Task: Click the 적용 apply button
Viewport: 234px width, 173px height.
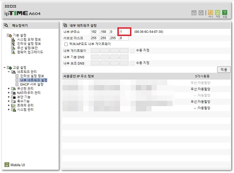Action: [x=224, y=70]
